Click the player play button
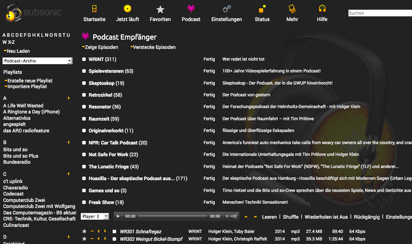 (118, 216)
